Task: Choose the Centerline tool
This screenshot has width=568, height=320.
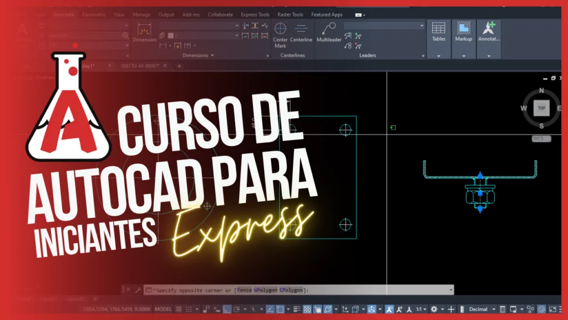Action: tap(301, 33)
